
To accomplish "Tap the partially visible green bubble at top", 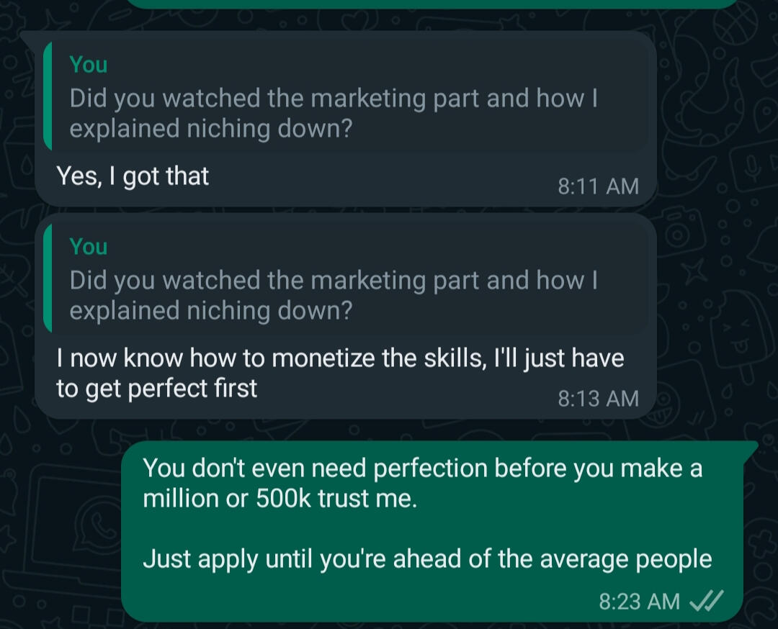I will (432, 4).
